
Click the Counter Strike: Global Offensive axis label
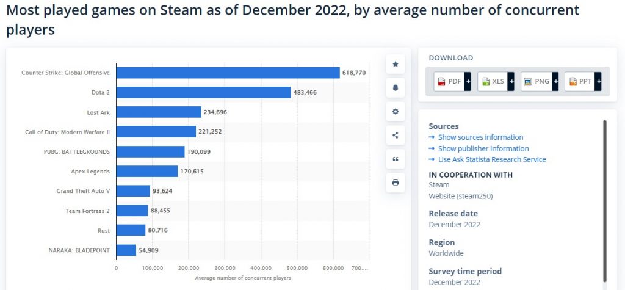tap(65, 73)
